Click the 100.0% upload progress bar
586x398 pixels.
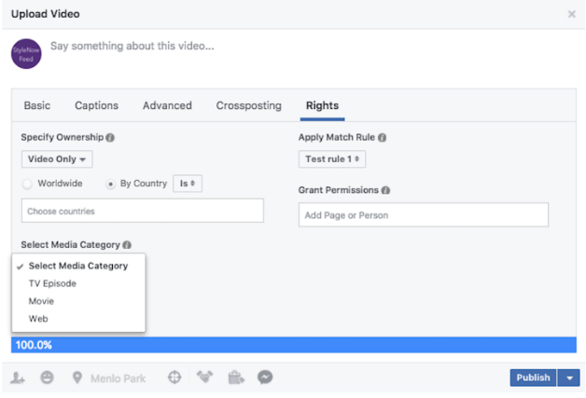[x=294, y=345]
